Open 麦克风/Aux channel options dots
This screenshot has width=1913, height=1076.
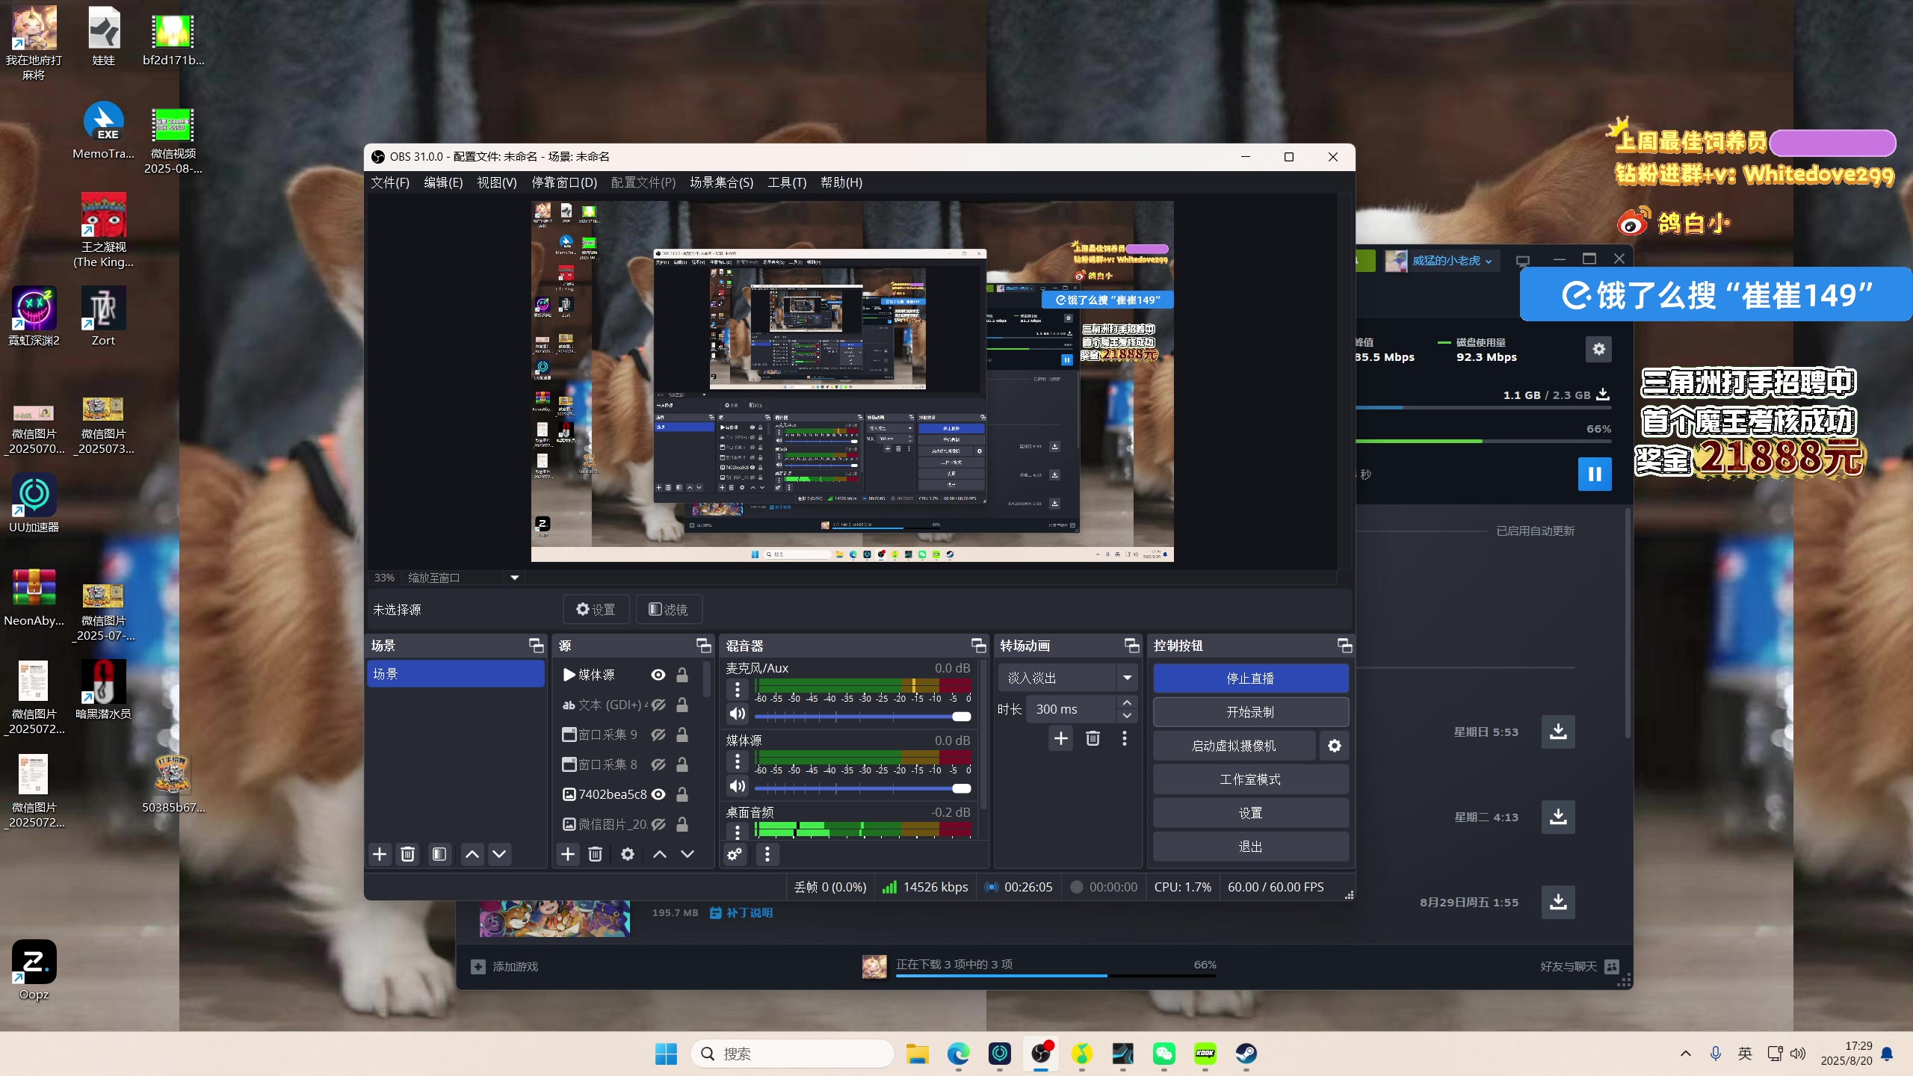pyautogui.click(x=738, y=688)
